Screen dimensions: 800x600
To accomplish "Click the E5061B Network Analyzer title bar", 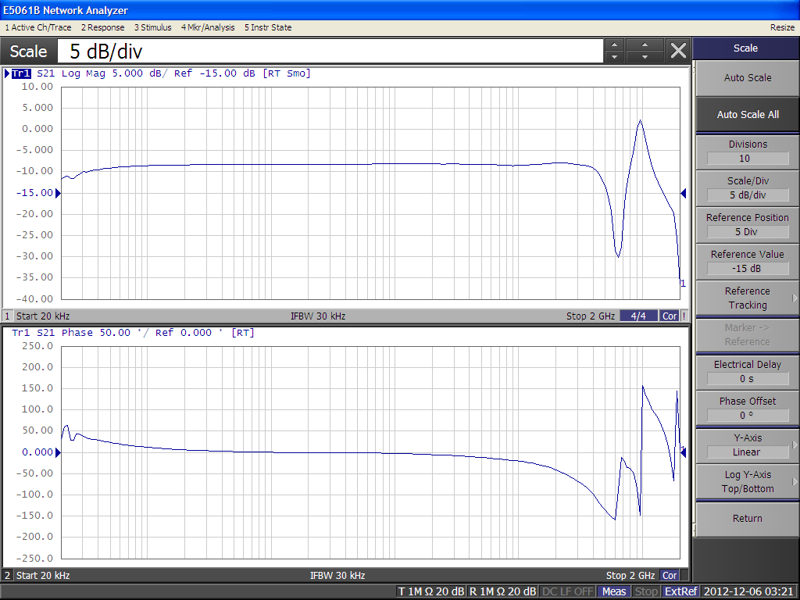I will pos(400,10).
